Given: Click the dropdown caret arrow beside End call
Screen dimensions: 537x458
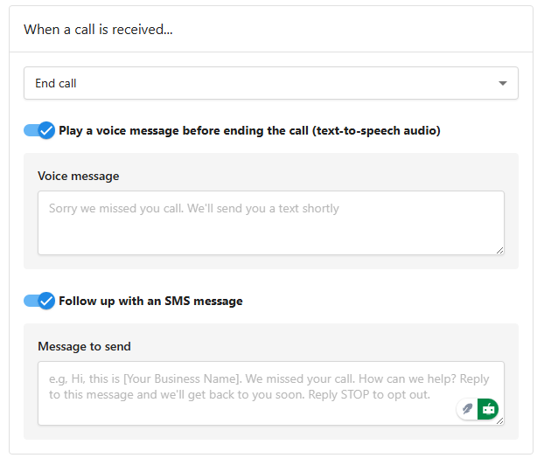Looking at the screenshot, I should pyautogui.click(x=502, y=83).
